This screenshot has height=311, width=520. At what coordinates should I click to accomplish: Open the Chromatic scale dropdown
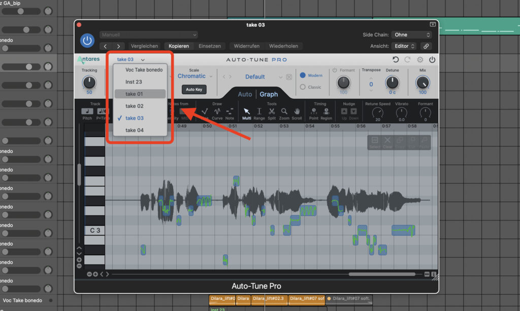pyautogui.click(x=194, y=76)
